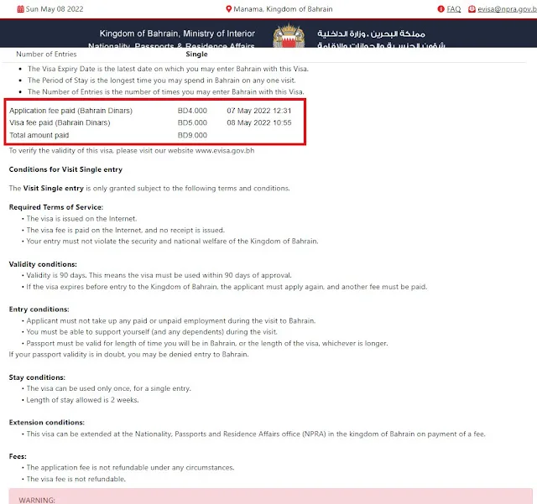Click the Validity conditions heading
537x504 pixels.
click(43, 264)
